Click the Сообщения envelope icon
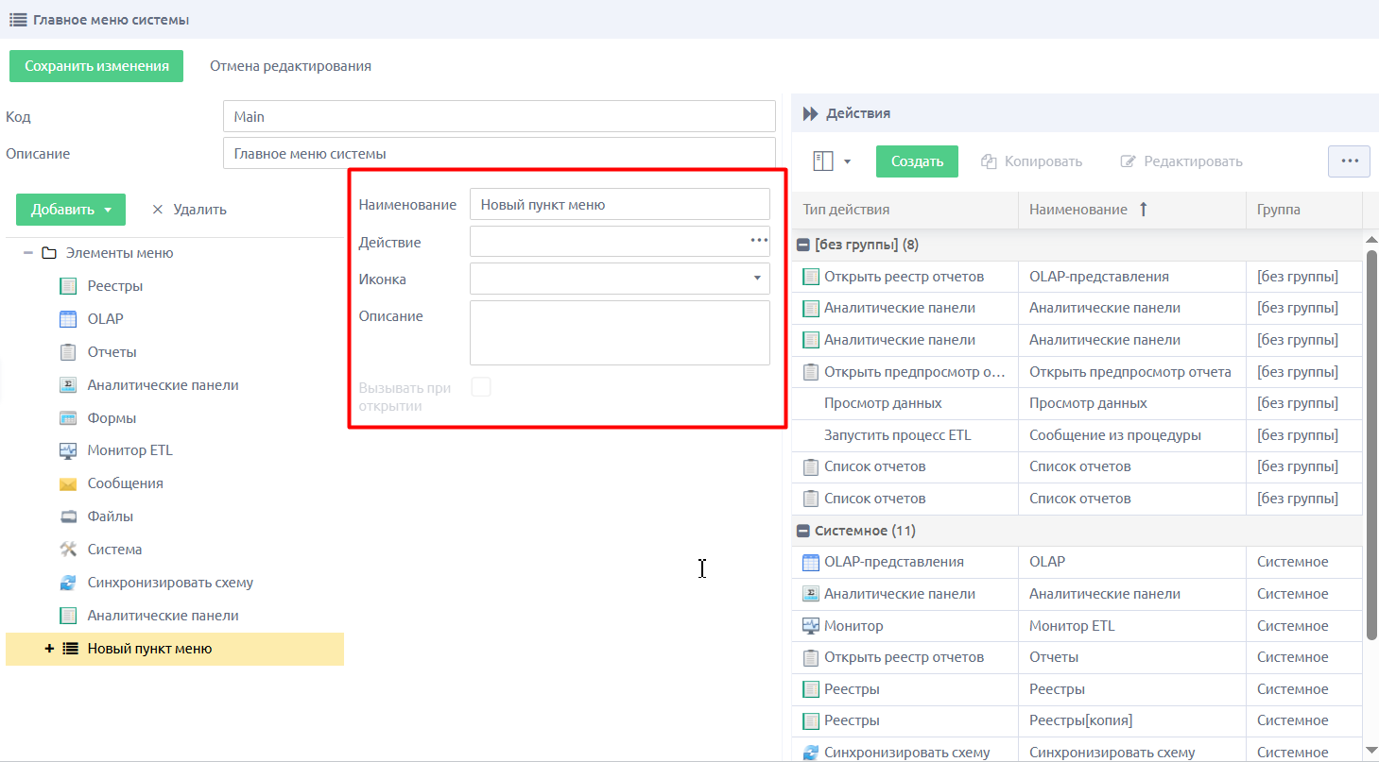This screenshot has height=762, width=1379. coord(67,483)
